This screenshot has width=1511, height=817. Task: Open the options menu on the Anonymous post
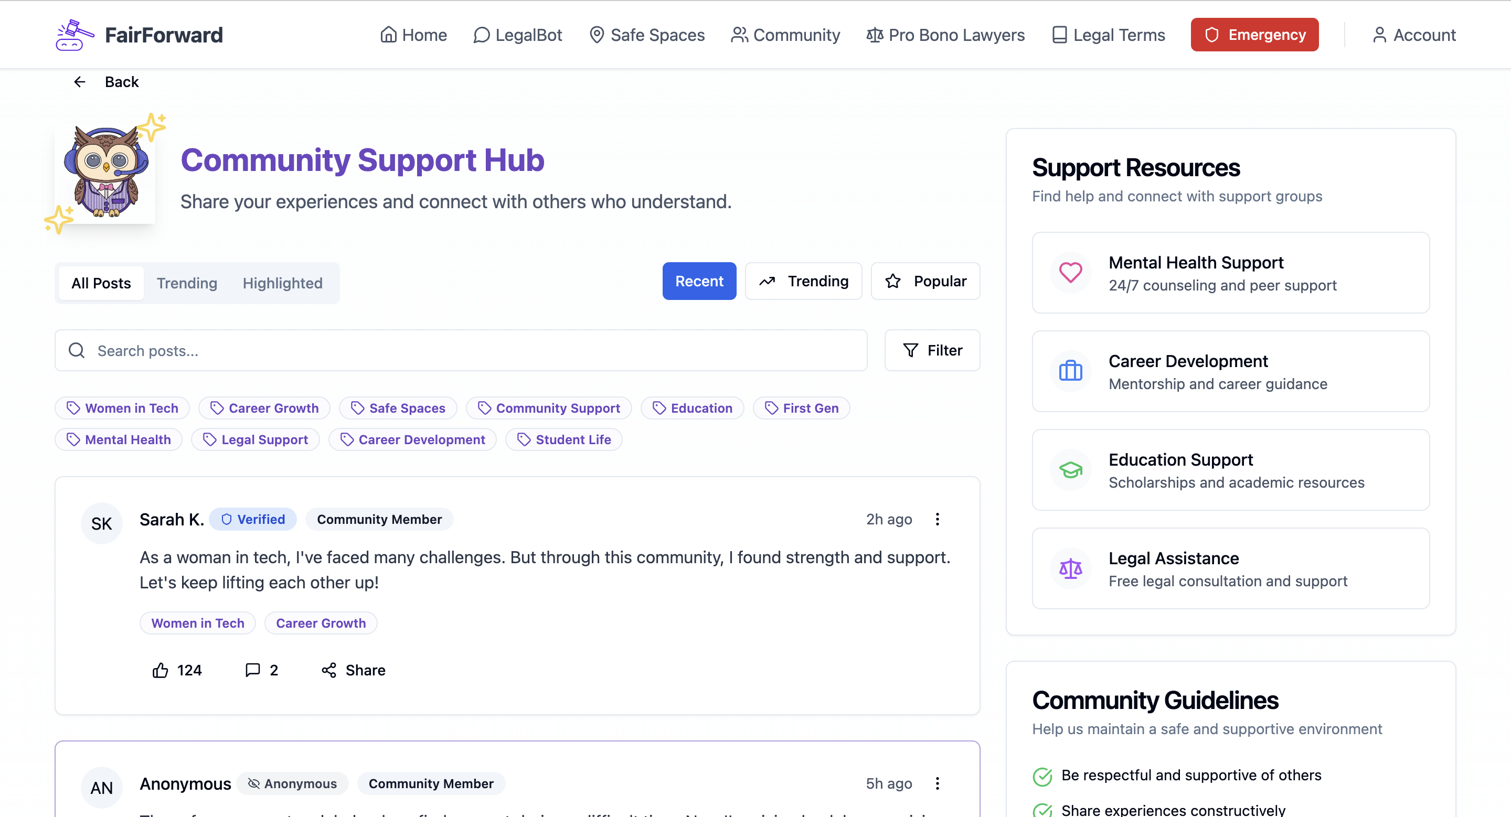[x=937, y=783]
